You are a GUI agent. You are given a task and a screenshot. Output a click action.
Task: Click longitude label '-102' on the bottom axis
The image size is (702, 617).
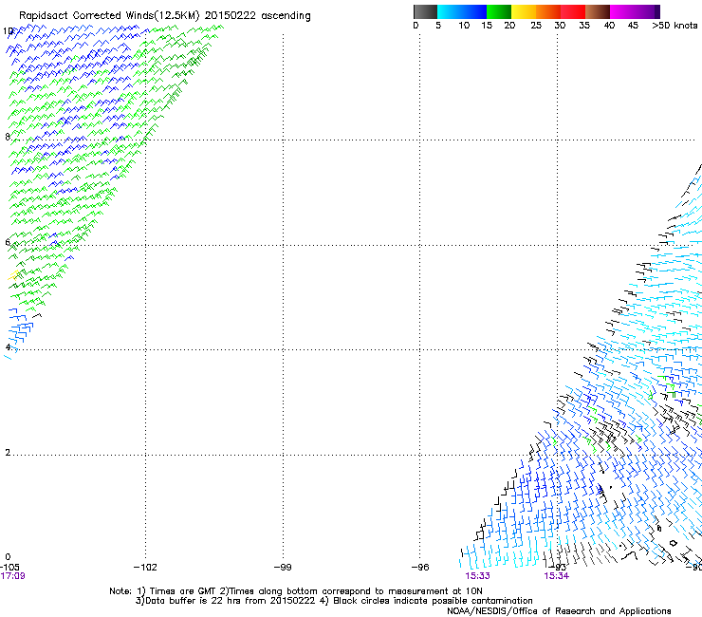coord(145,568)
